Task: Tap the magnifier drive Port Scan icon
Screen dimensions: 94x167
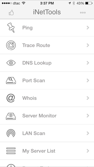Action: point(11,81)
